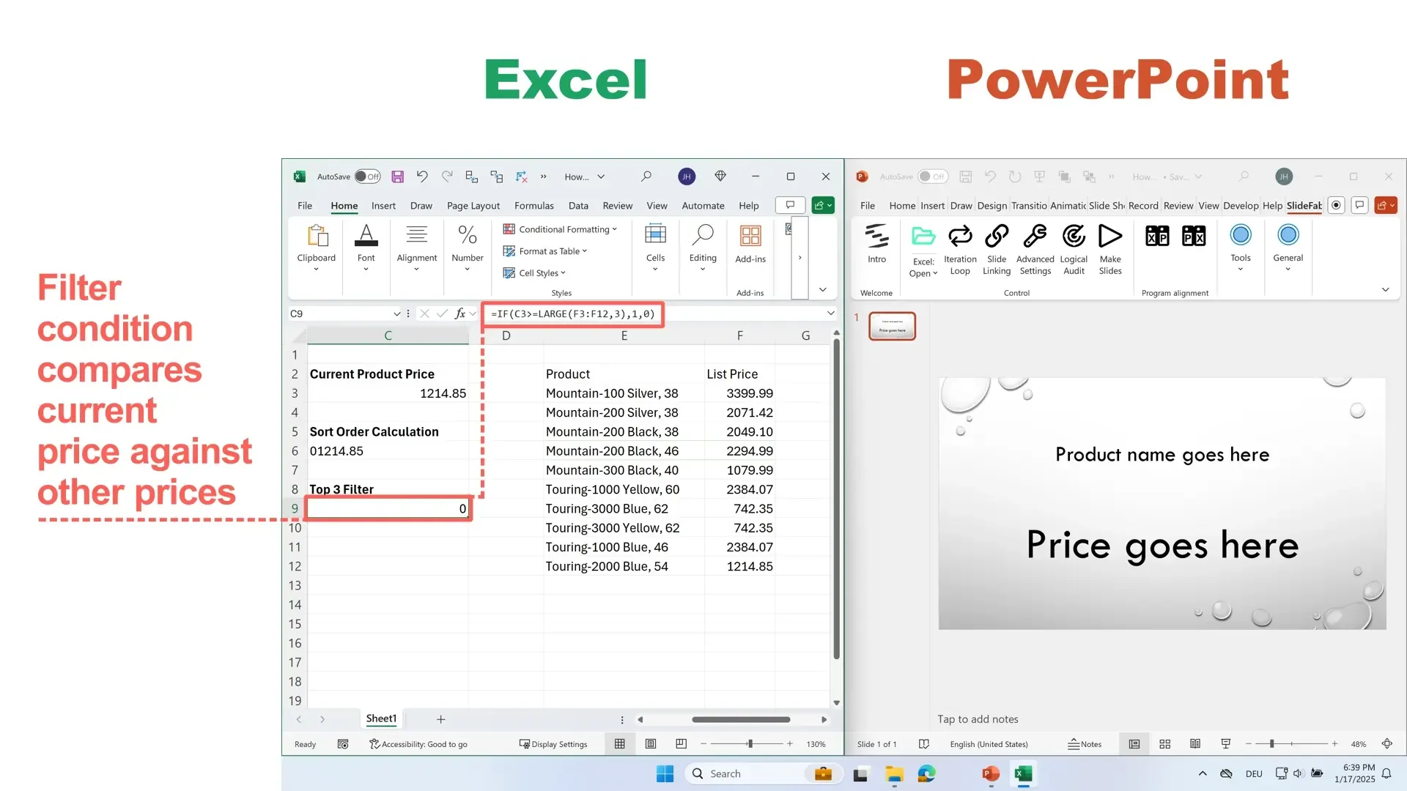The width and height of the screenshot is (1407, 791).
Task: Click Excel horizontal scrollbar thumb
Action: tap(741, 719)
